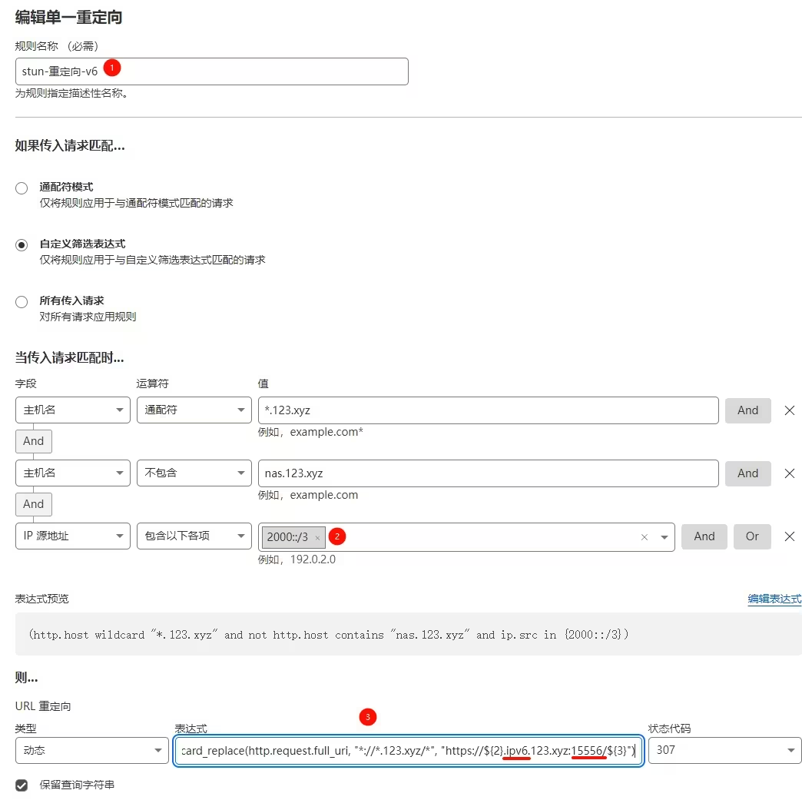This screenshot has width=802, height=810.
Task: Click the Or button on IP row
Action: point(752,536)
